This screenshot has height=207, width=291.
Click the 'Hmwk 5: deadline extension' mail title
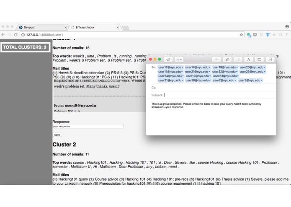[x=81, y=73]
